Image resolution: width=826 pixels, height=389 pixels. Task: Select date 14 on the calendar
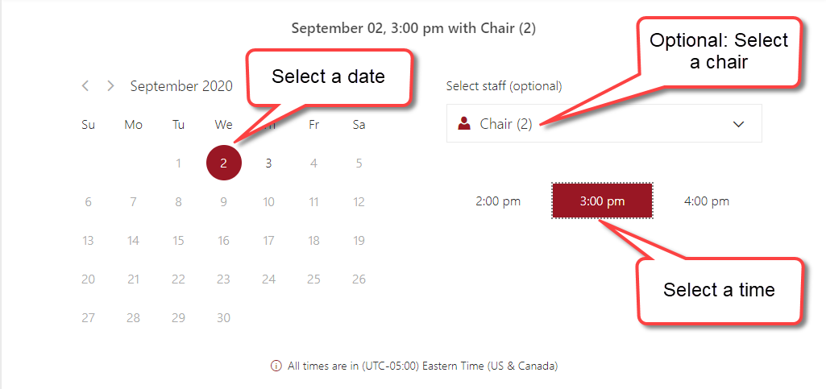(x=133, y=241)
